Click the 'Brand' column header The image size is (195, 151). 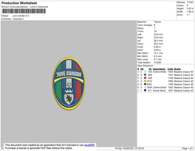[x=177, y=69]
